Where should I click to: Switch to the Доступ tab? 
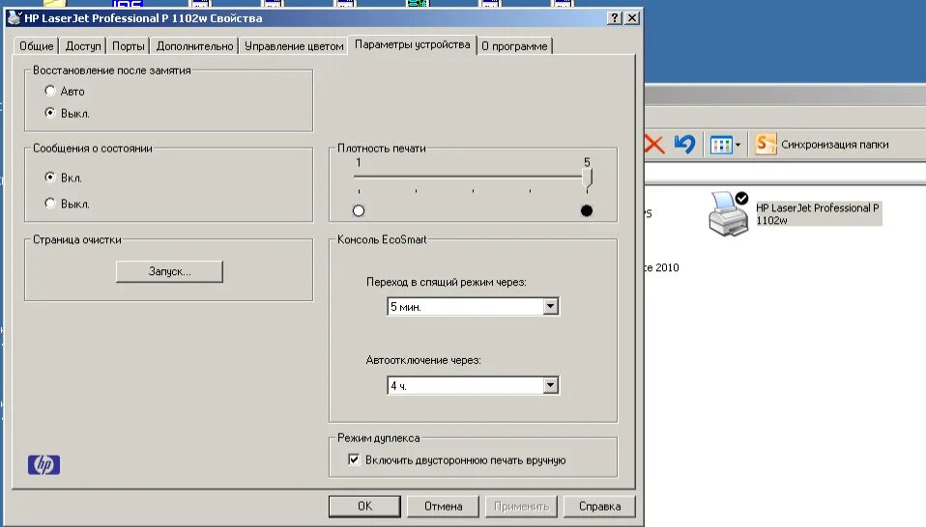pyautogui.click(x=83, y=46)
